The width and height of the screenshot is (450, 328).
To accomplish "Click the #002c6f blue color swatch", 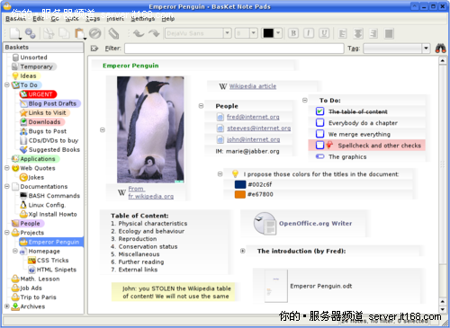I will 240,184.
